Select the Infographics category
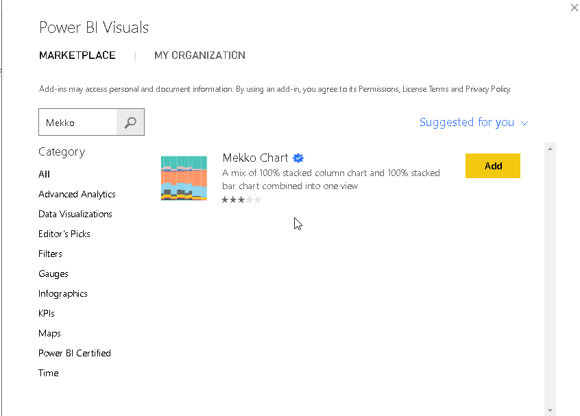 point(63,293)
